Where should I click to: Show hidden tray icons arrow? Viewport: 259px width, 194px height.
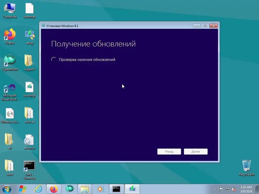pyautogui.click(x=215, y=189)
